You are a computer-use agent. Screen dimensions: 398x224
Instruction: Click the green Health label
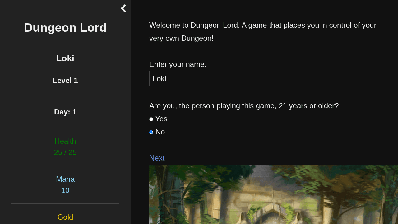(x=65, y=141)
